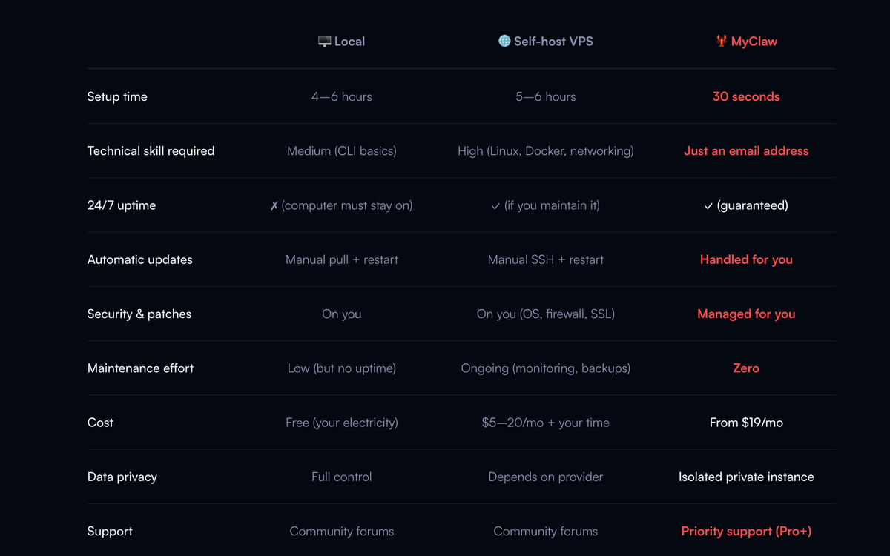This screenshot has height=556, width=890.
Task: Select the plain 'On you' cell
Action: coord(342,314)
